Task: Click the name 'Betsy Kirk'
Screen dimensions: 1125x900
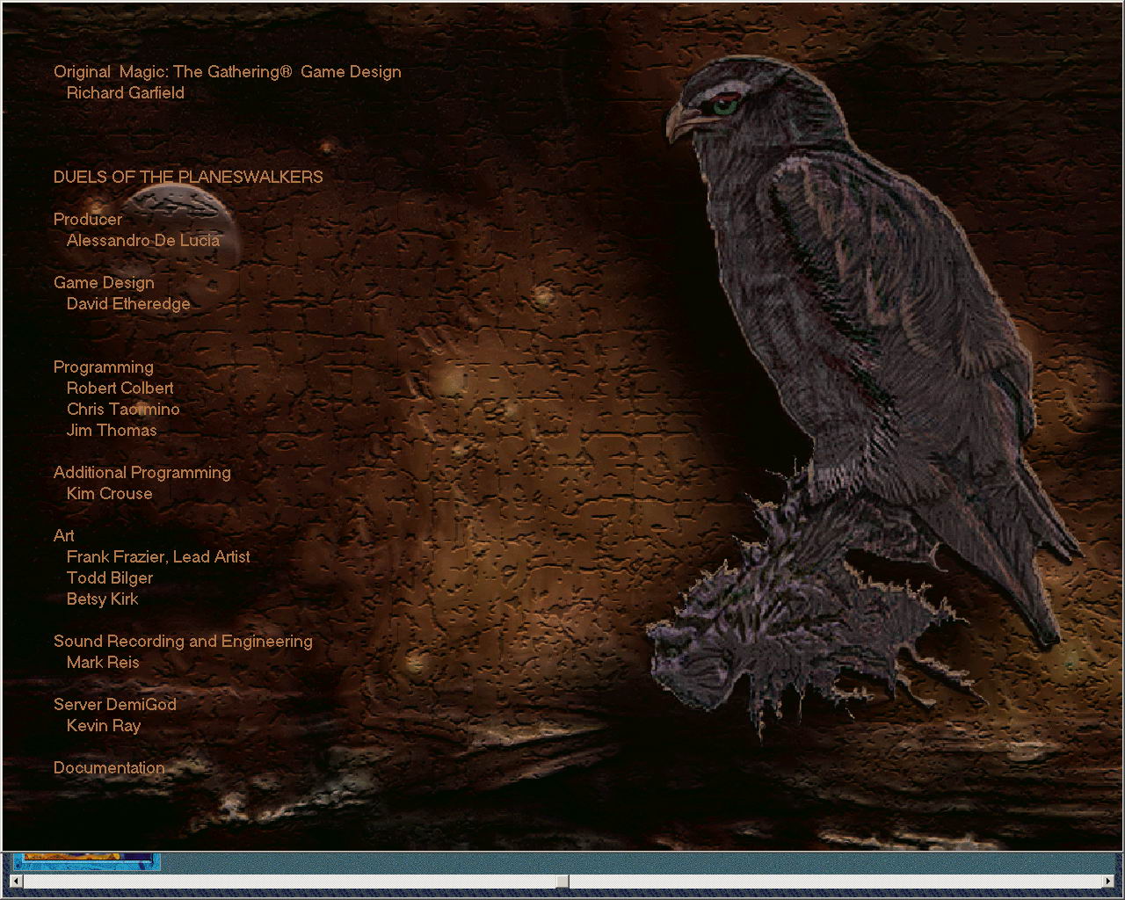Action: [x=103, y=599]
